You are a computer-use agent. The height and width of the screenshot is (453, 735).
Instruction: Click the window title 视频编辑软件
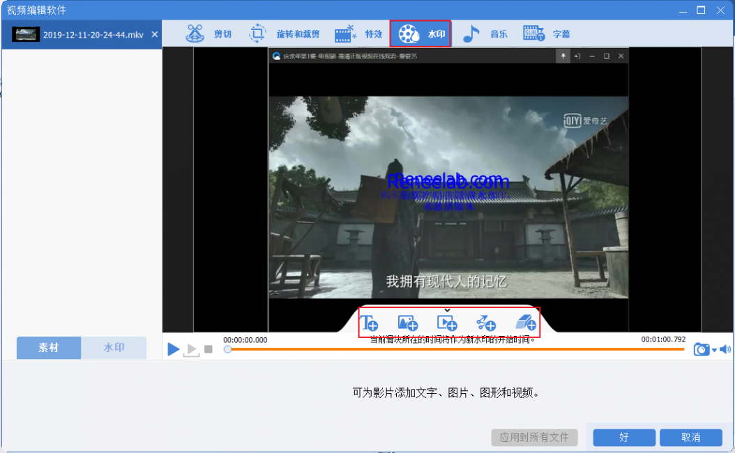point(36,10)
